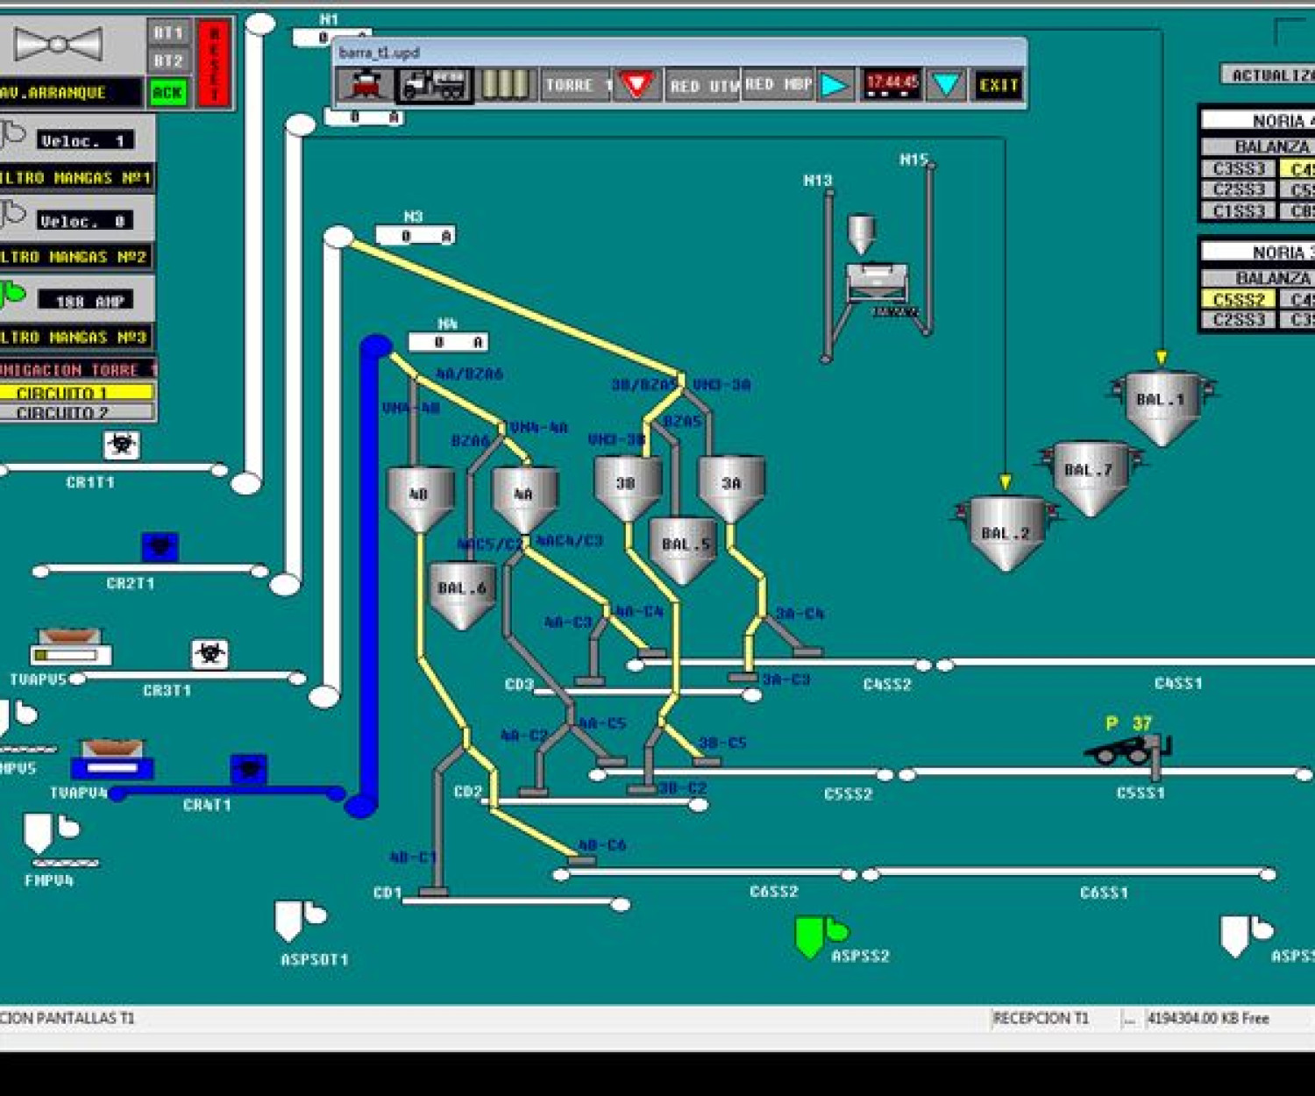This screenshot has width=1315, height=1096.
Task: Click the cyan right-arrow after RED MBP
Action: [835, 85]
